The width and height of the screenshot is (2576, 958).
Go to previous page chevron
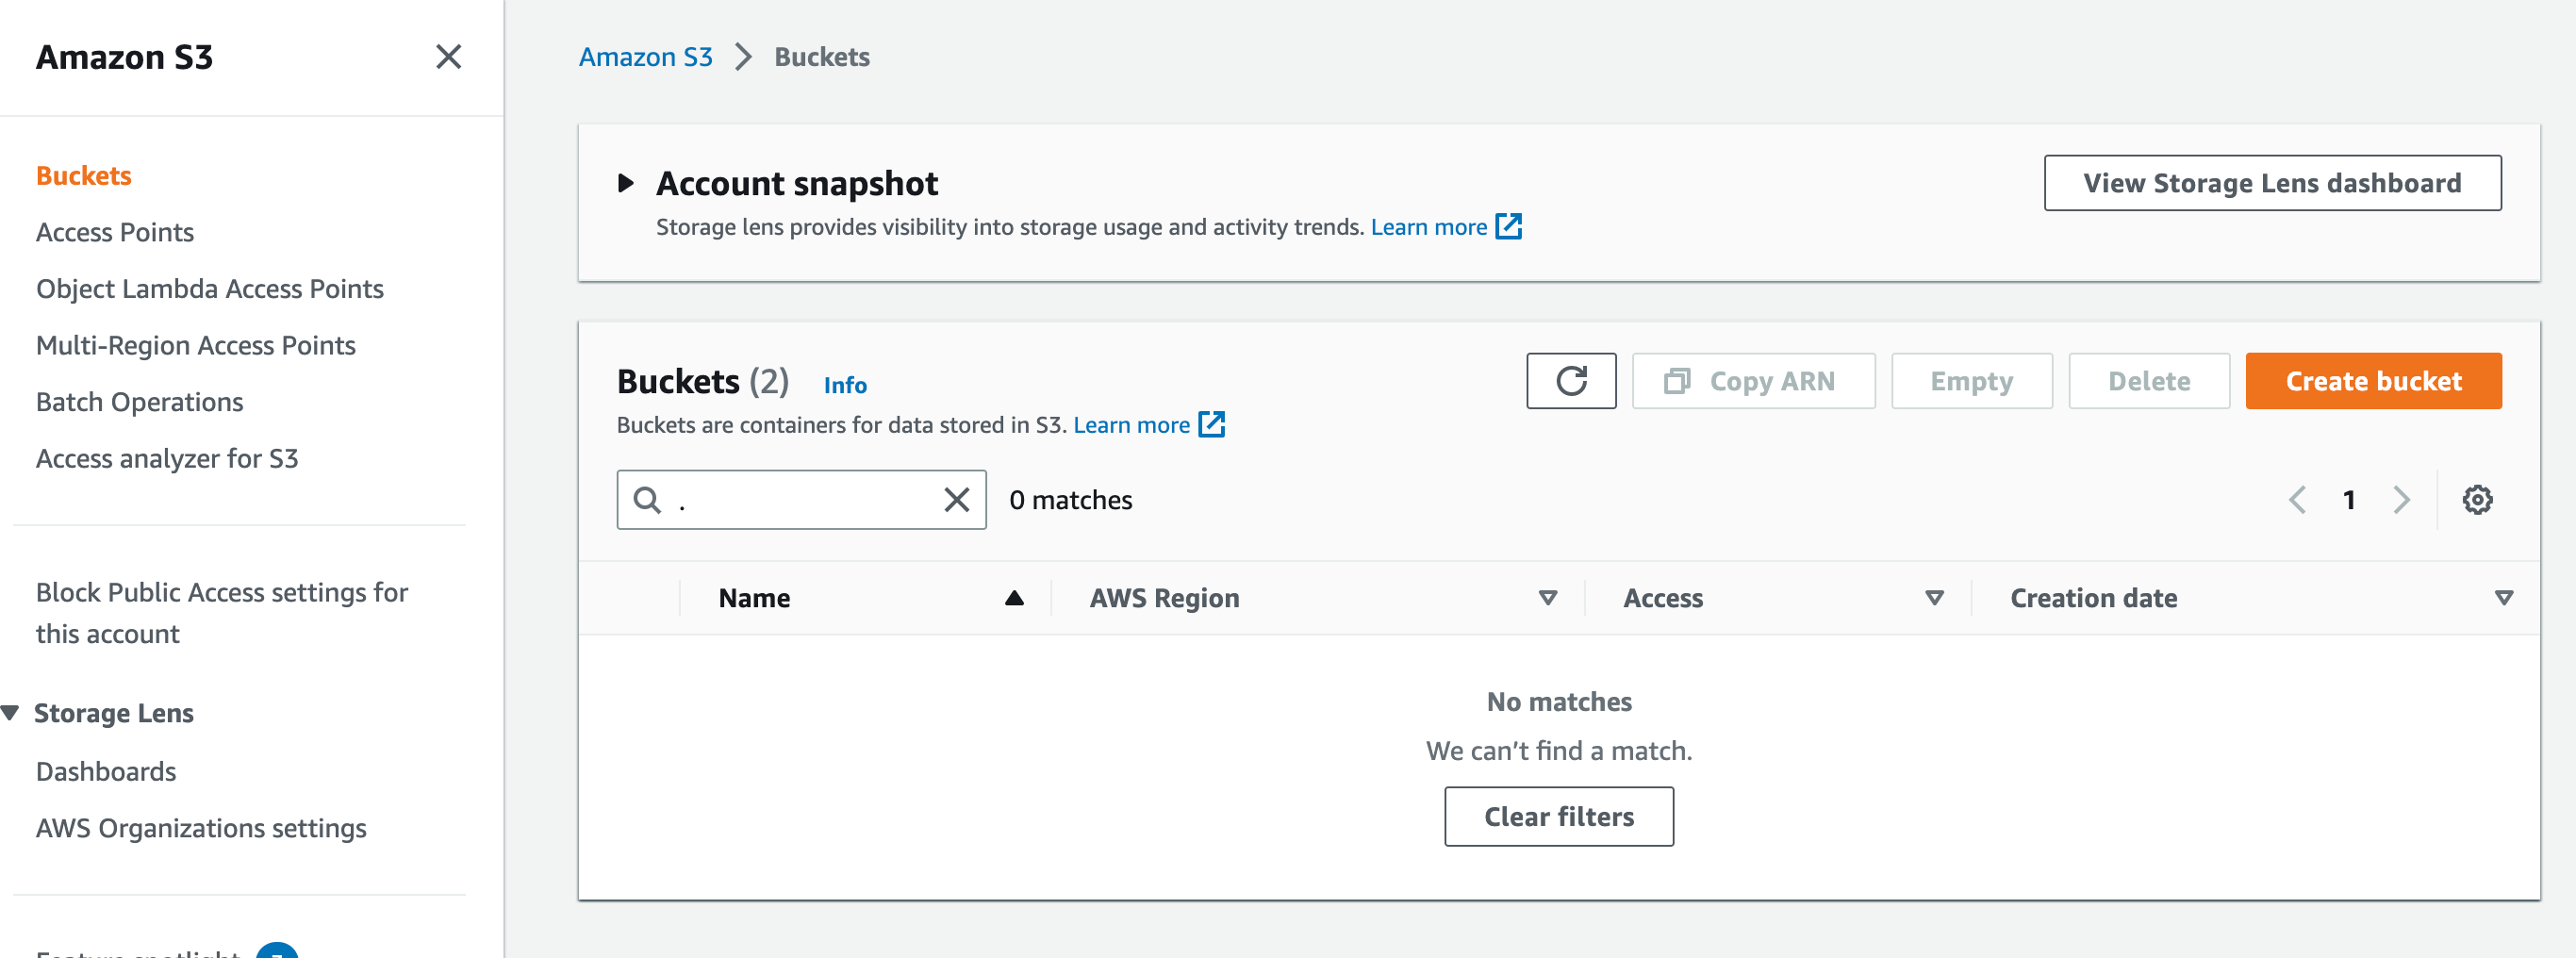point(2297,500)
